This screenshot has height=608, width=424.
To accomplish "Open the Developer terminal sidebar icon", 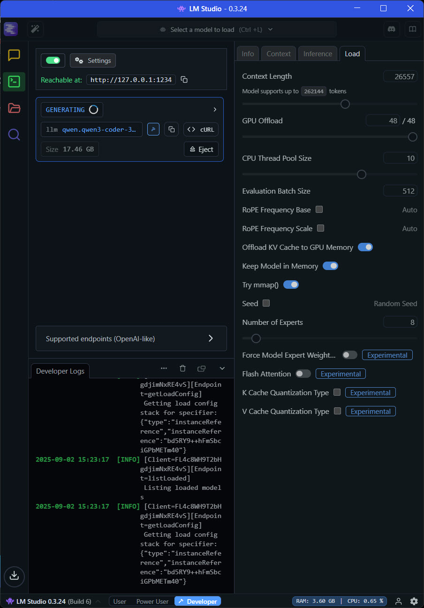I will (14, 82).
